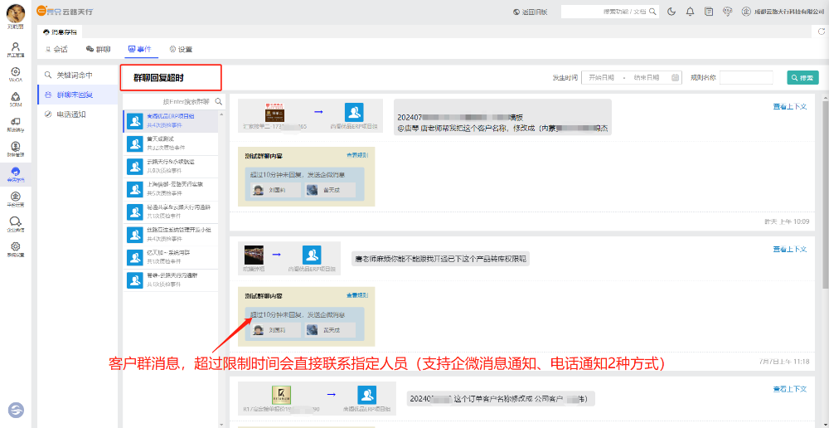Select group row 易通共享&云路天行沟通群
Screen dimensions: 829x428
pyautogui.click(x=170, y=212)
